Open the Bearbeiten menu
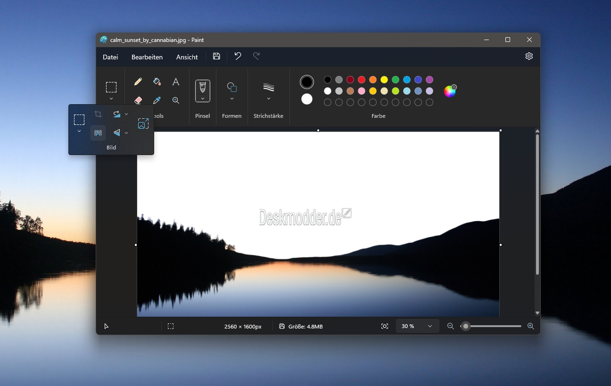The height and width of the screenshot is (386, 611). [147, 57]
